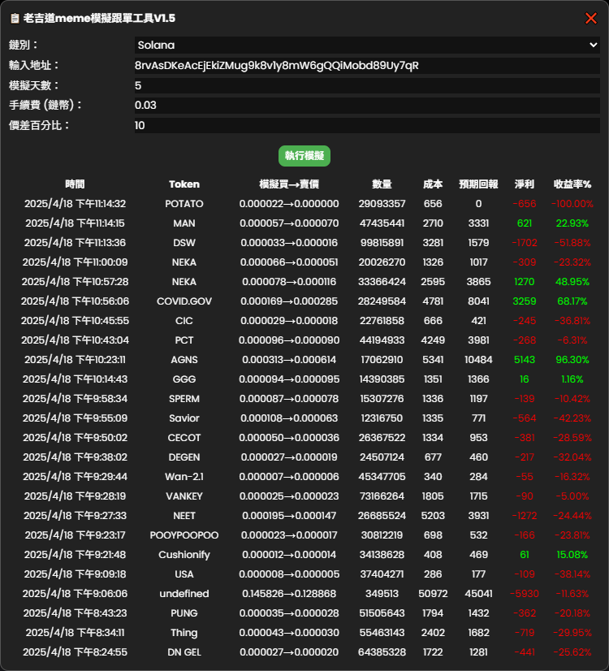The height and width of the screenshot is (671, 609).
Task: Select the Savior token cell
Action: click(184, 418)
